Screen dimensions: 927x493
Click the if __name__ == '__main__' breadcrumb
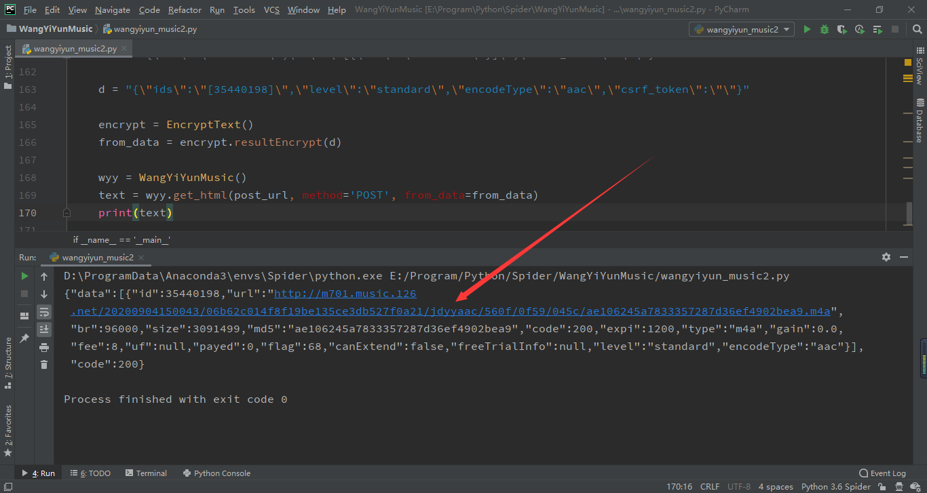(121, 240)
